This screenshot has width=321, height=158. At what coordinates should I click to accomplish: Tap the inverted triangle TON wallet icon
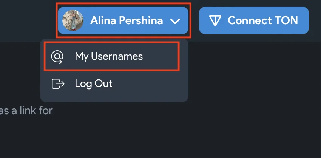point(215,20)
